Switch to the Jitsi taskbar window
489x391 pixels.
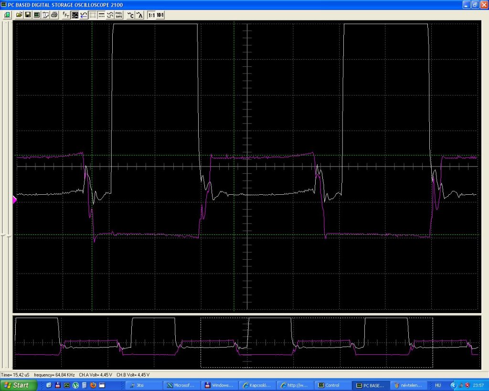(x=144, y=385)
